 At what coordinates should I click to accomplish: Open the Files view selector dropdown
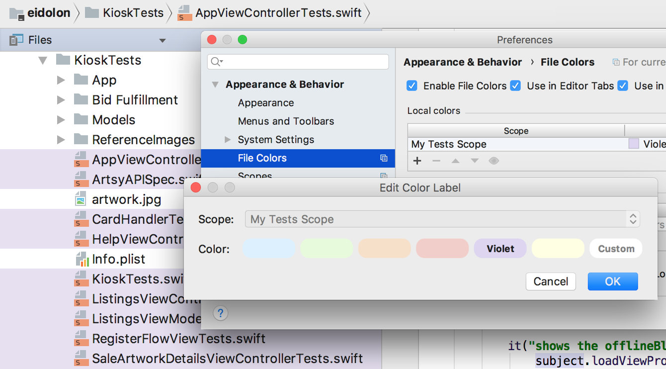point(162,40)
